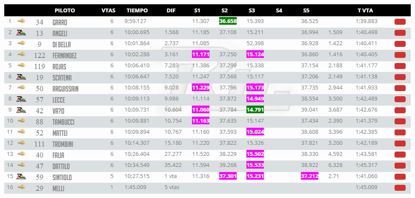This screenshot has height=198, width=415.
Task: Click the gold car icon beside MELLI
Action: coord(21,187)
